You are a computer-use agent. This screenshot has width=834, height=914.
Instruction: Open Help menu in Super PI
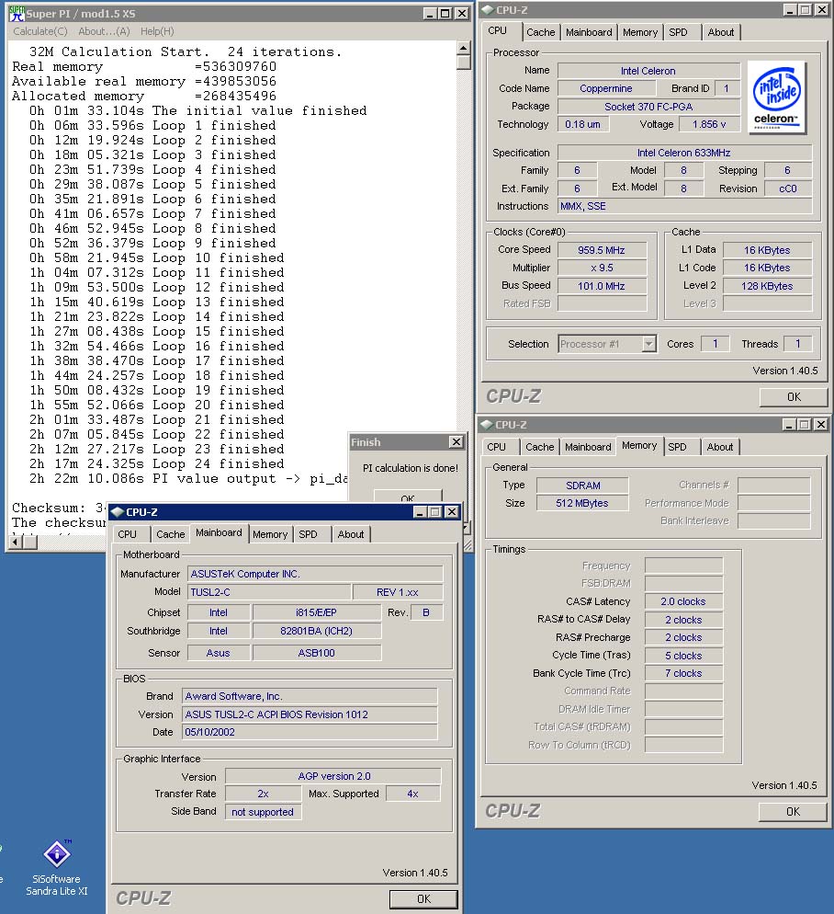pos(157,31)
